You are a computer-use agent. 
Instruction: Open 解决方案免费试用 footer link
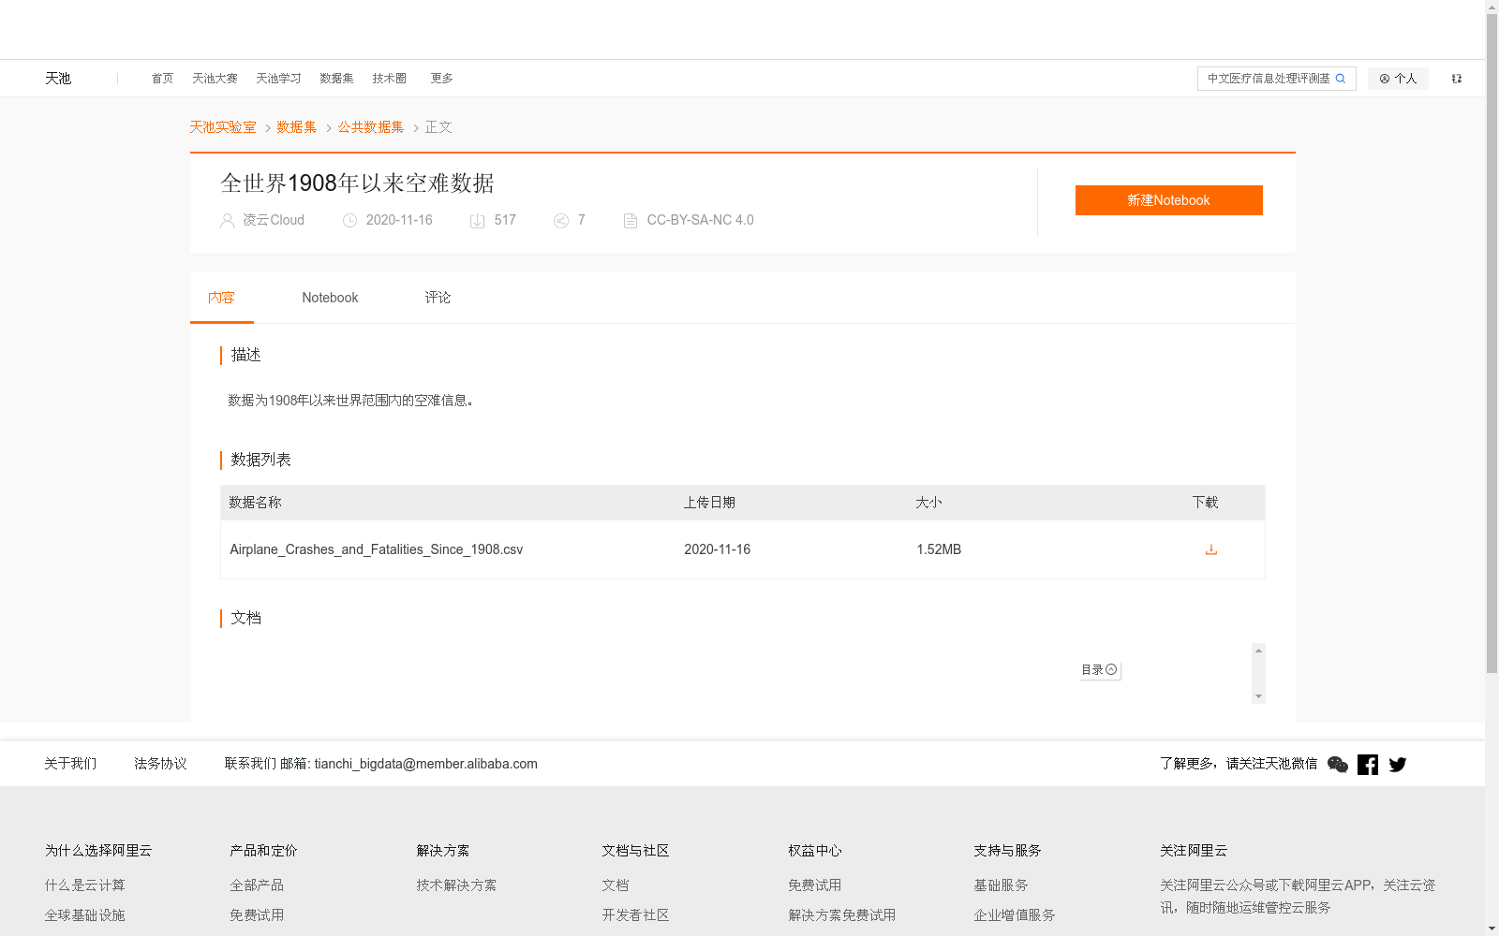click(841, 915)
